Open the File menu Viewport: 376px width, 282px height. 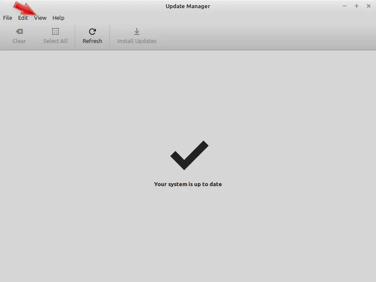(x=7, y=18)
